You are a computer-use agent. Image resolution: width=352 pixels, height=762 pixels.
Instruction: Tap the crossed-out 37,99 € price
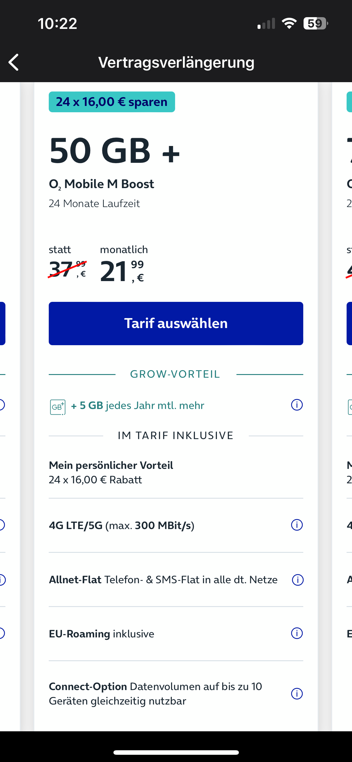[x=67, y=269]
